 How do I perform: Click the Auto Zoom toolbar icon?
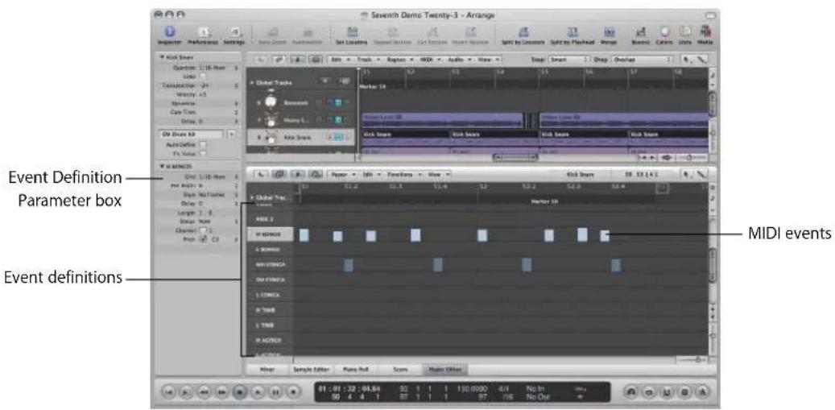click(x=272, y=32)
